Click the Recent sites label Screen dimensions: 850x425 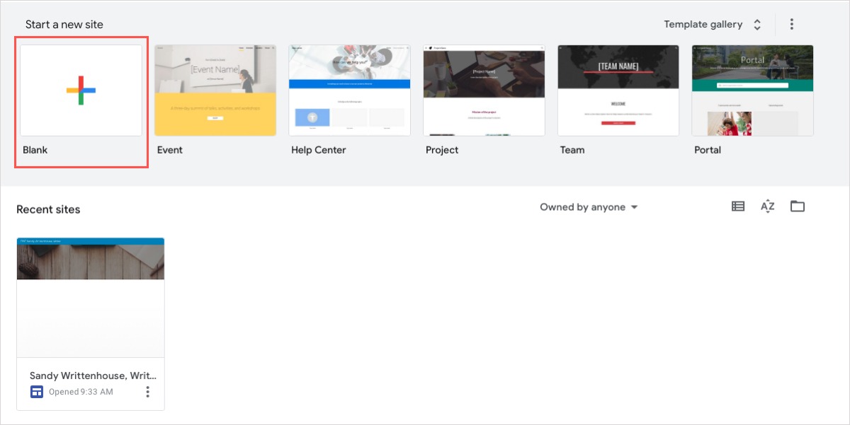pos(48,209)
